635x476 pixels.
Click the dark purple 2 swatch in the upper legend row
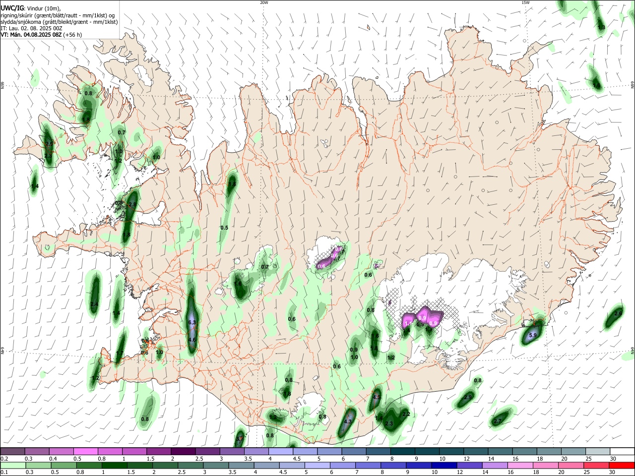[x=183, y=452]
